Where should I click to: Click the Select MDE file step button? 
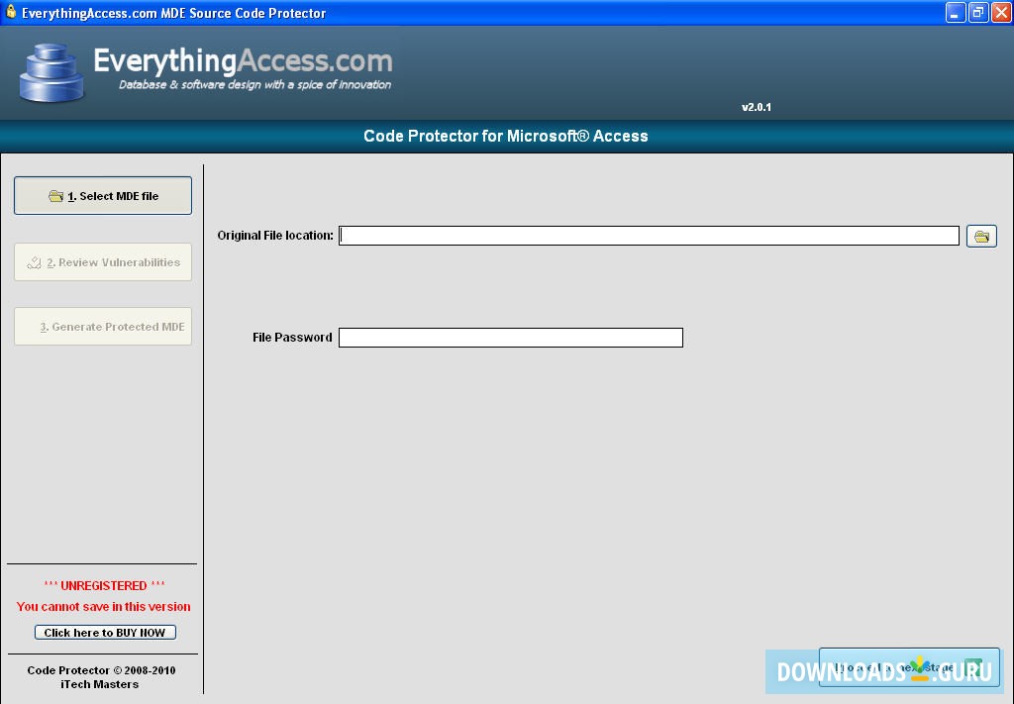103,195
